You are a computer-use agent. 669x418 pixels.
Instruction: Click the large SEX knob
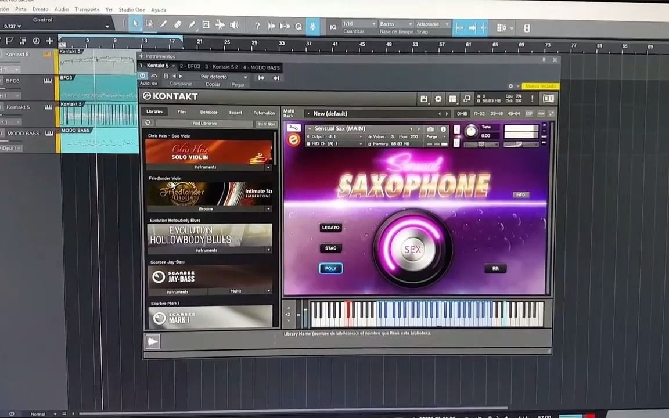coord(412,250)
